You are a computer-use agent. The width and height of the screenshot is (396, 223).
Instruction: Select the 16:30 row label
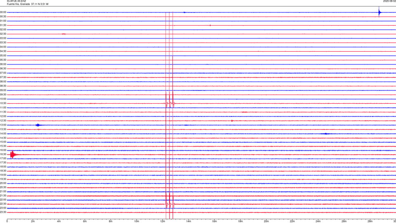(3, 154)
